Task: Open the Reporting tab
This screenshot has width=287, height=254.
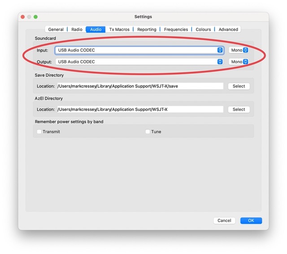Action: tap(147, 30)
